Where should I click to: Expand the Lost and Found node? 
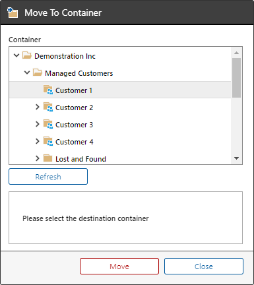point(38,158)
